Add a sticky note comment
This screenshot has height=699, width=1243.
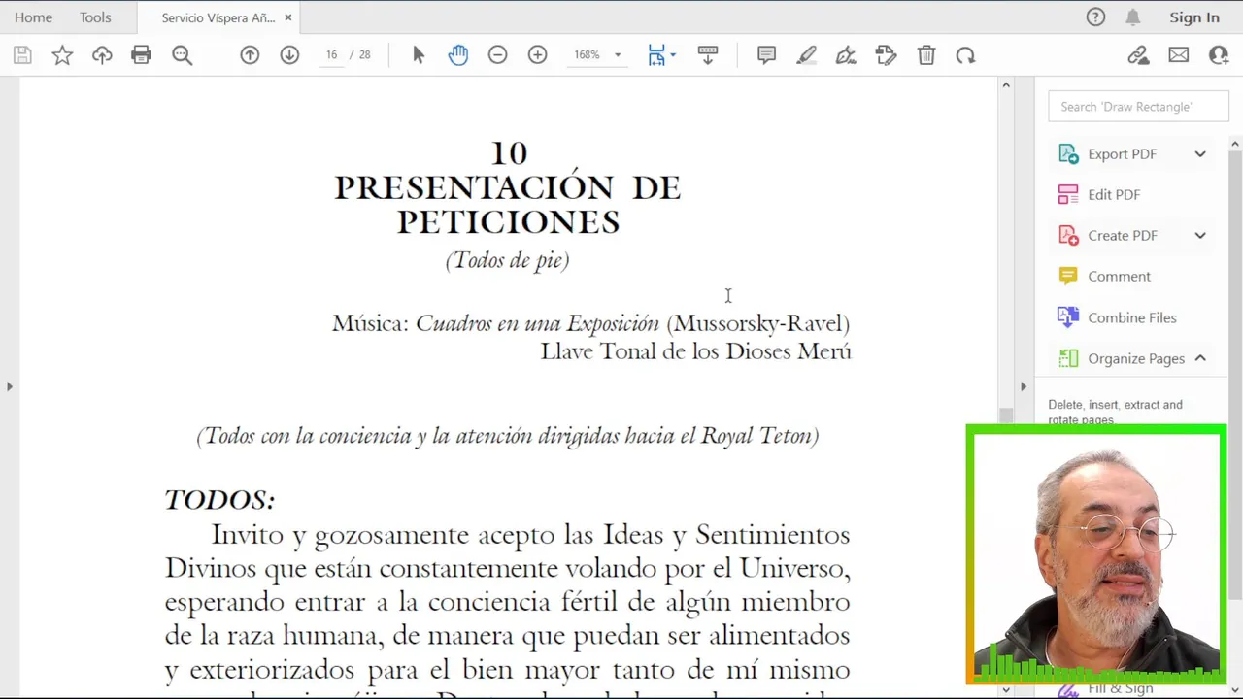point(767,55)
